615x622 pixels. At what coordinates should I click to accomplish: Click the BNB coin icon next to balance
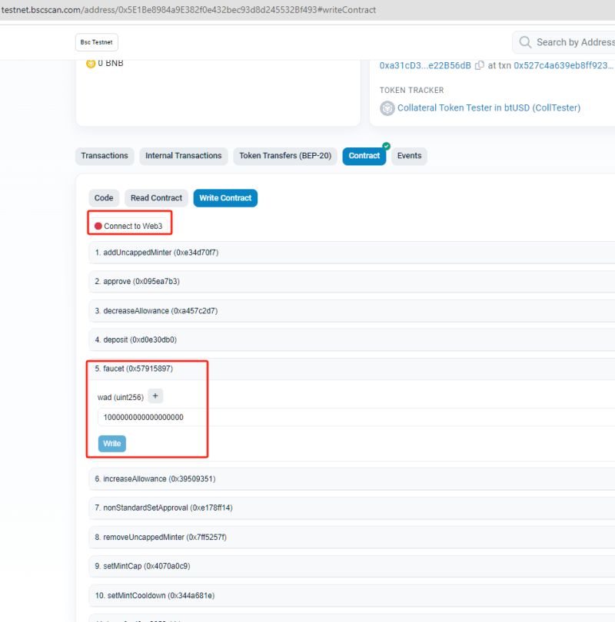[91, 63]
